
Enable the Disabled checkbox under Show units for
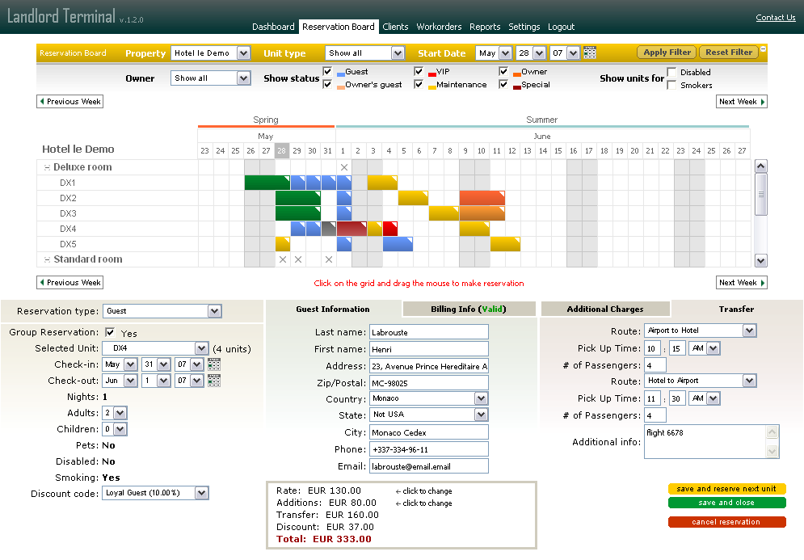point(672,73)
